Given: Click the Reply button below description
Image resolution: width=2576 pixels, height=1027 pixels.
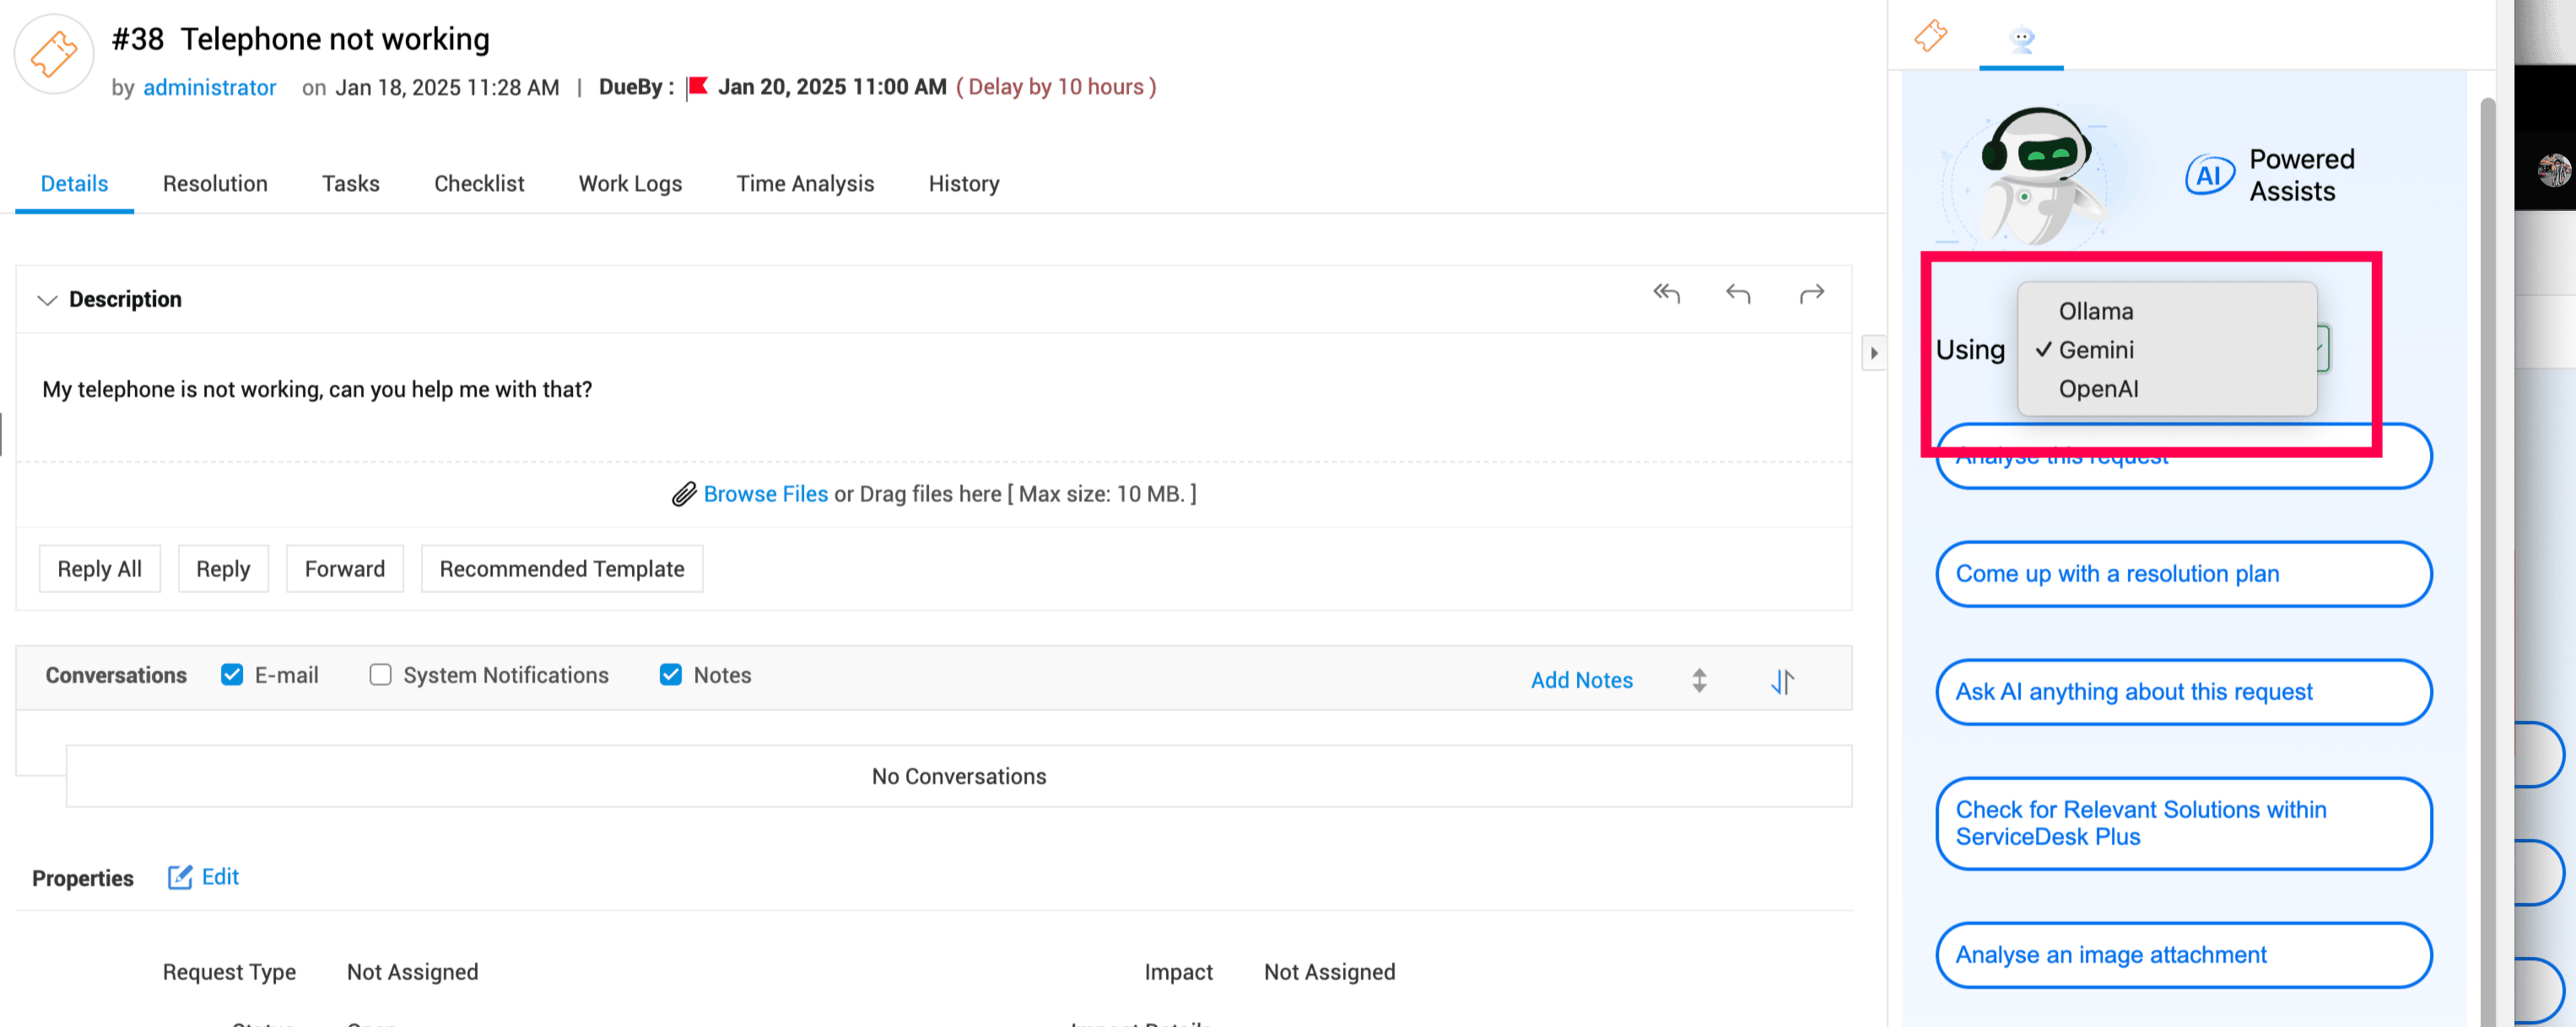Looking at the screenshot, I should (223, 568).
